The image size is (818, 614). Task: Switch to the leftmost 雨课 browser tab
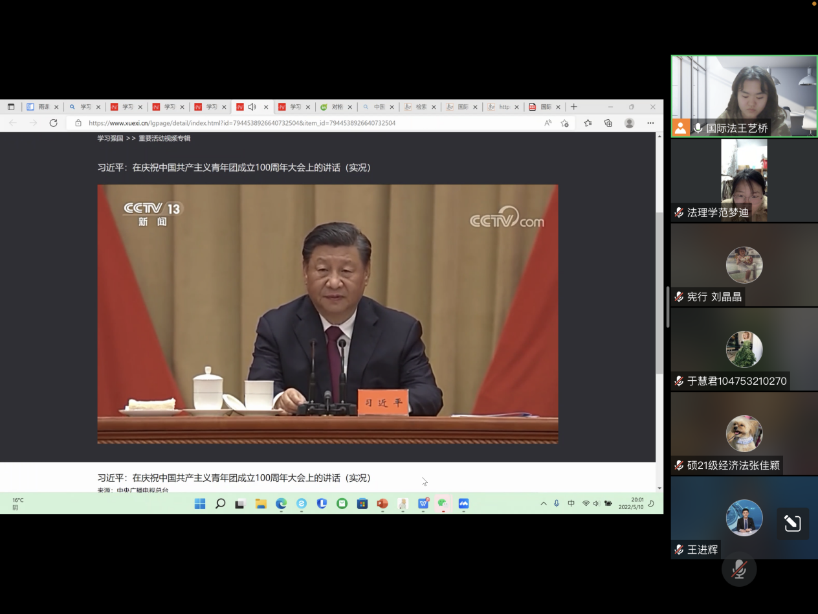[43, 106]
